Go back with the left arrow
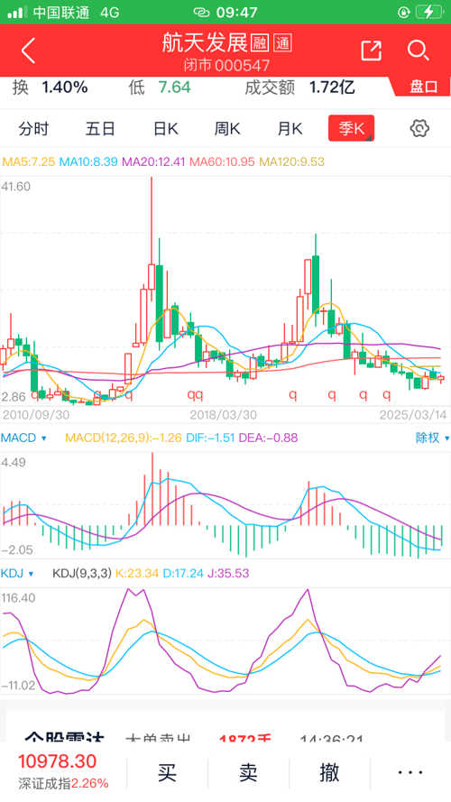Viewport: 451px width, 802px height. pyautogui.click(x=29, y=51)
